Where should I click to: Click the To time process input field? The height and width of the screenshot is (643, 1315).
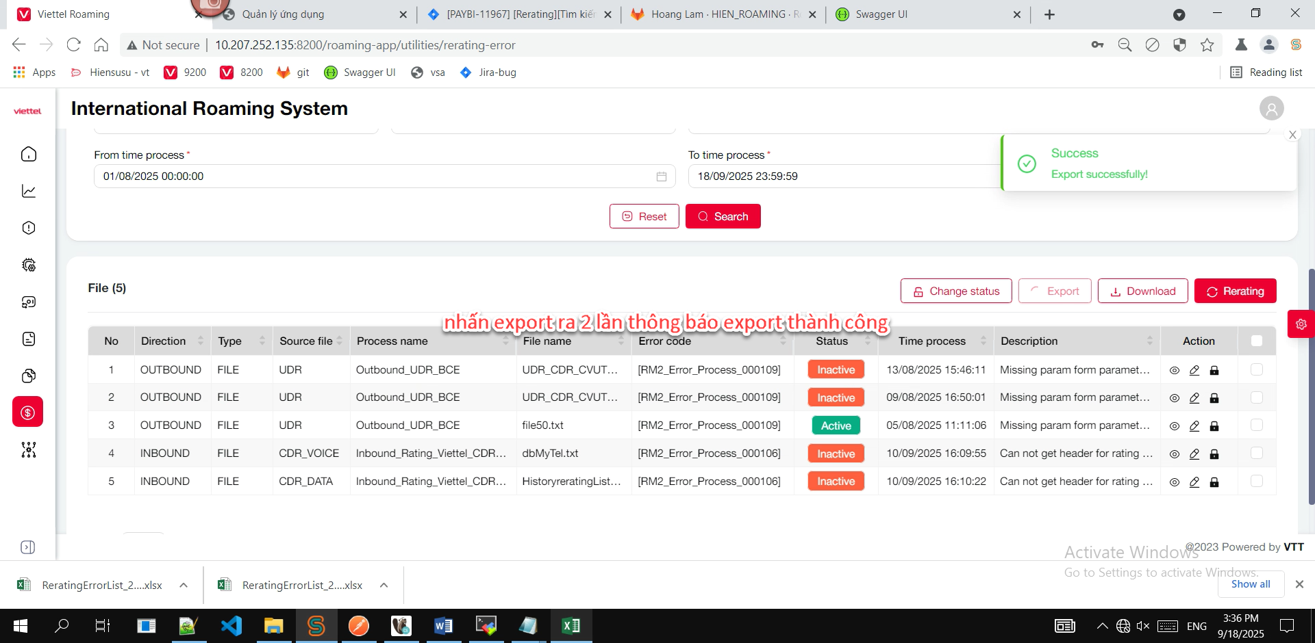tap(842, 176)
